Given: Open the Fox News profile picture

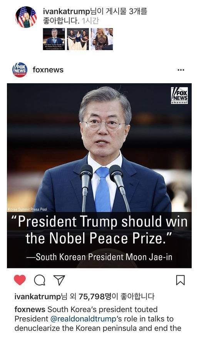Looking at the screenshot, I should tap(20, 70).
